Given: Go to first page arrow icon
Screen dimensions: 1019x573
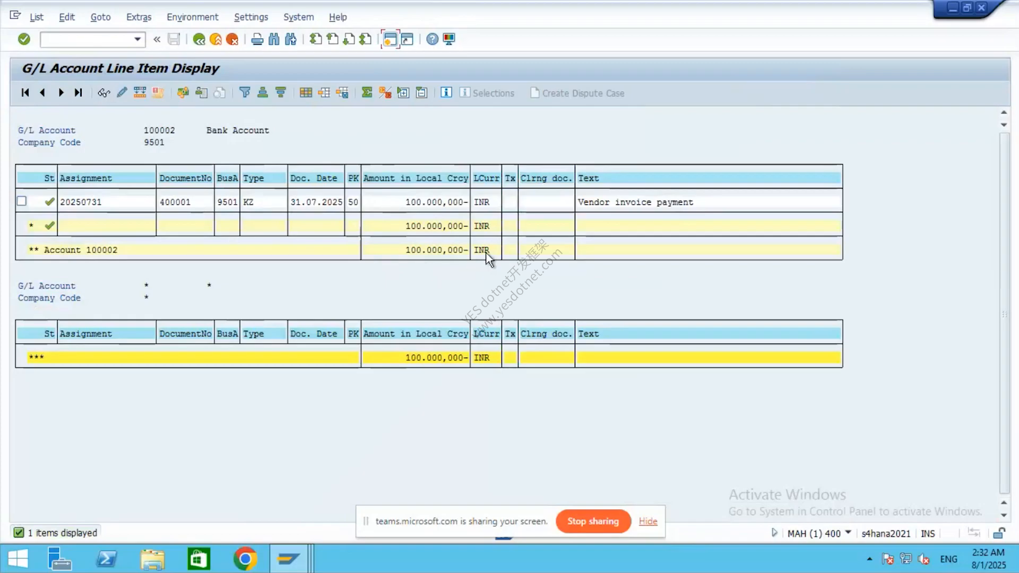Looking at the screenshot, I should click(x=25, y=93).
